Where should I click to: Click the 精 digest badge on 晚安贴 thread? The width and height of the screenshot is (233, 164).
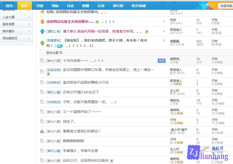[x=60, y=46]
